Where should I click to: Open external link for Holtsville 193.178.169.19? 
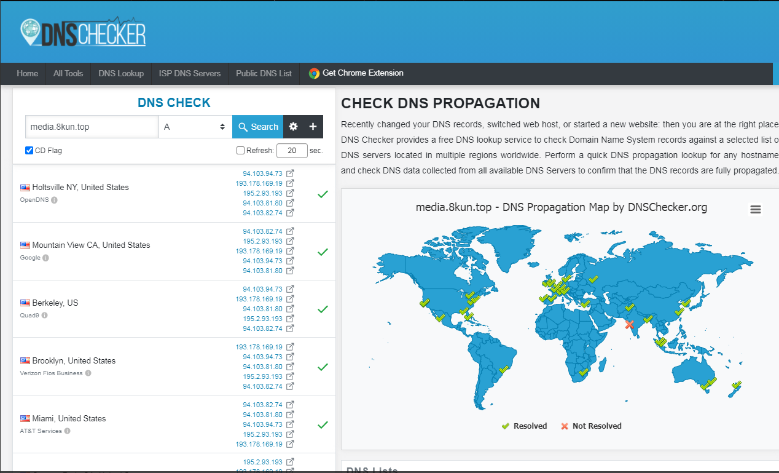tap(291, 183)
